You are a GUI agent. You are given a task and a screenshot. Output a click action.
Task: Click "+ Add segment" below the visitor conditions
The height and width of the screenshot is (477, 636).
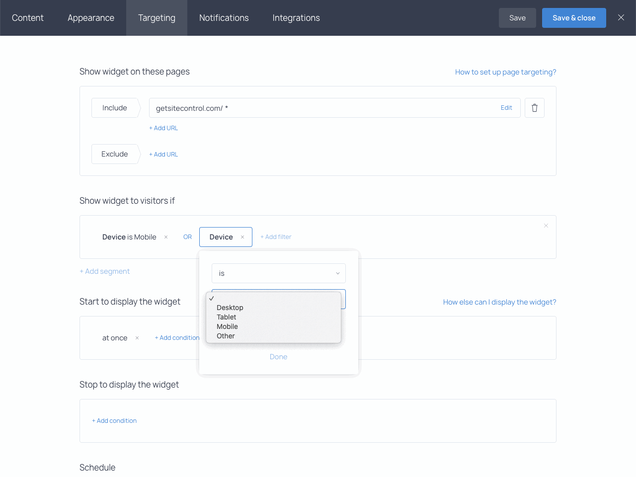click(x=104, y=271)
